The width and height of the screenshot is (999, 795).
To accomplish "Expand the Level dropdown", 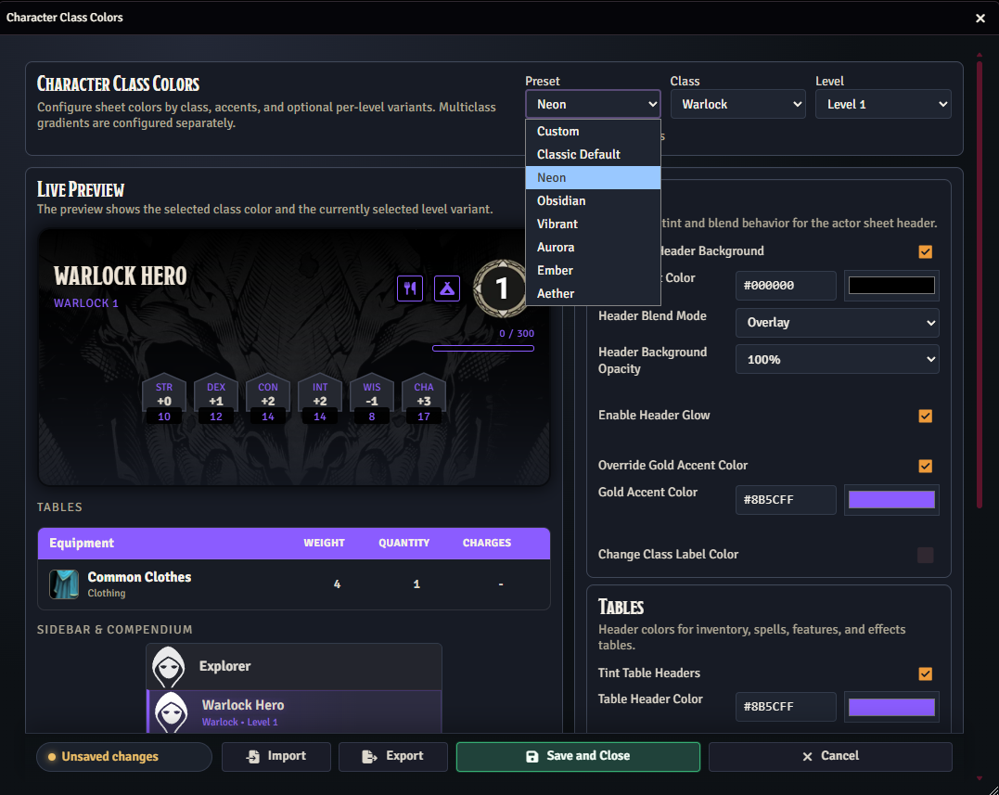I will point(883,105).
